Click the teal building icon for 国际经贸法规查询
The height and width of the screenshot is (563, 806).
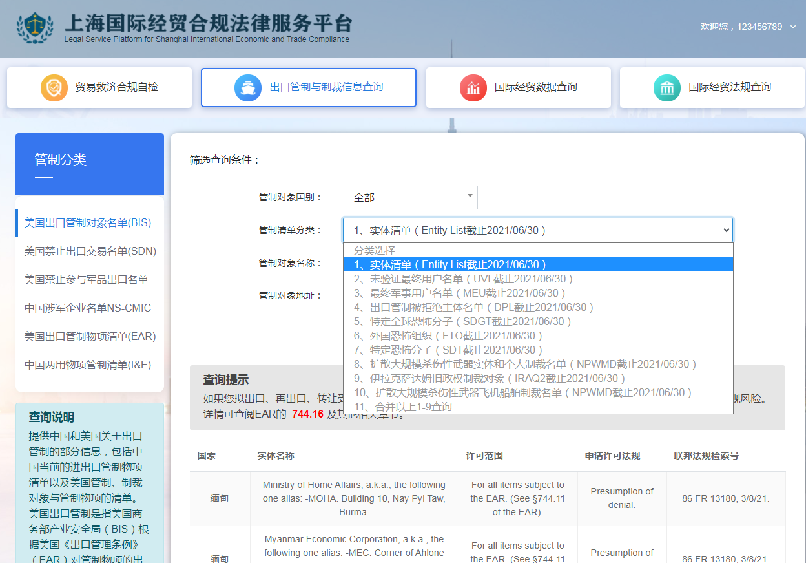[x=667, y=88]
